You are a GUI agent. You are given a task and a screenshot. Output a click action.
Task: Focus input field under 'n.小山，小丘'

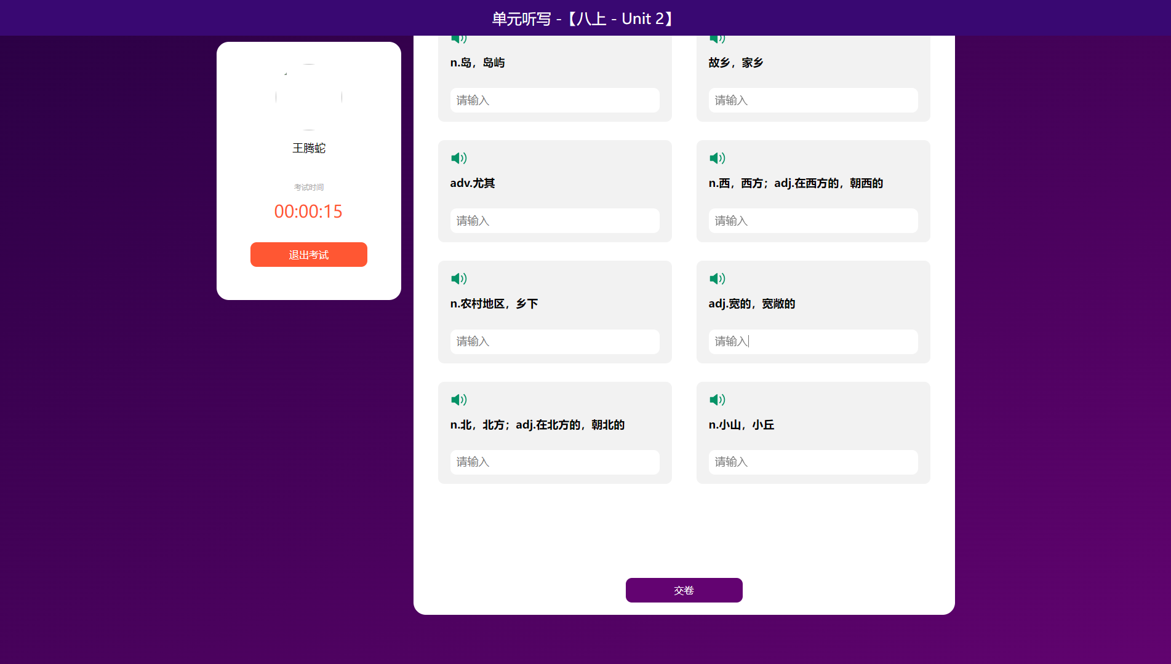click(813, 462)
